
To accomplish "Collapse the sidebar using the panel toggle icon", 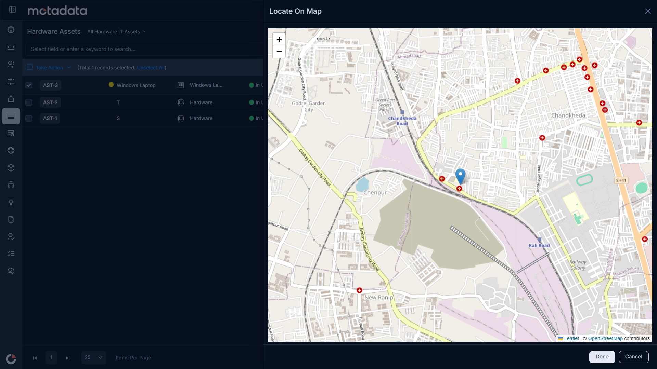I will tap(12, 10).
